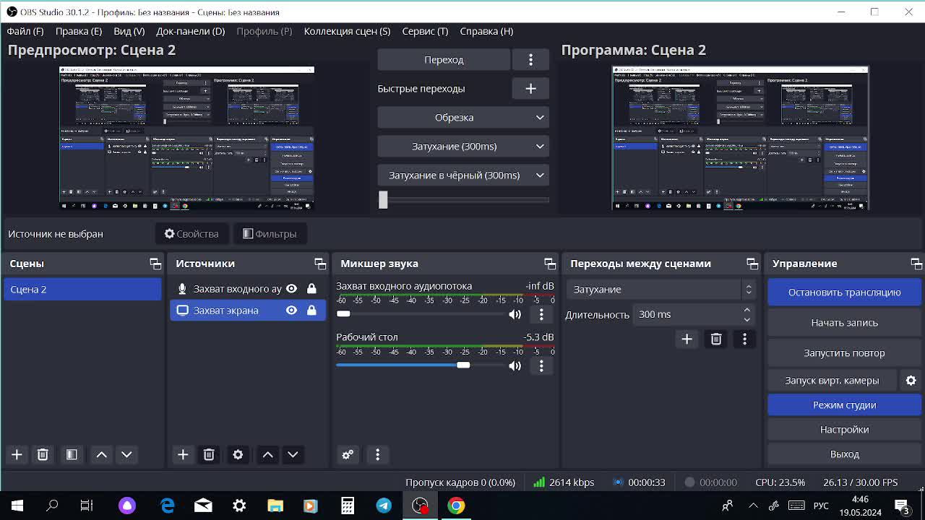Open the Справка (H) menu
Image resolution: width=925 pixels, height=520 pixels.
coord(486,31)
